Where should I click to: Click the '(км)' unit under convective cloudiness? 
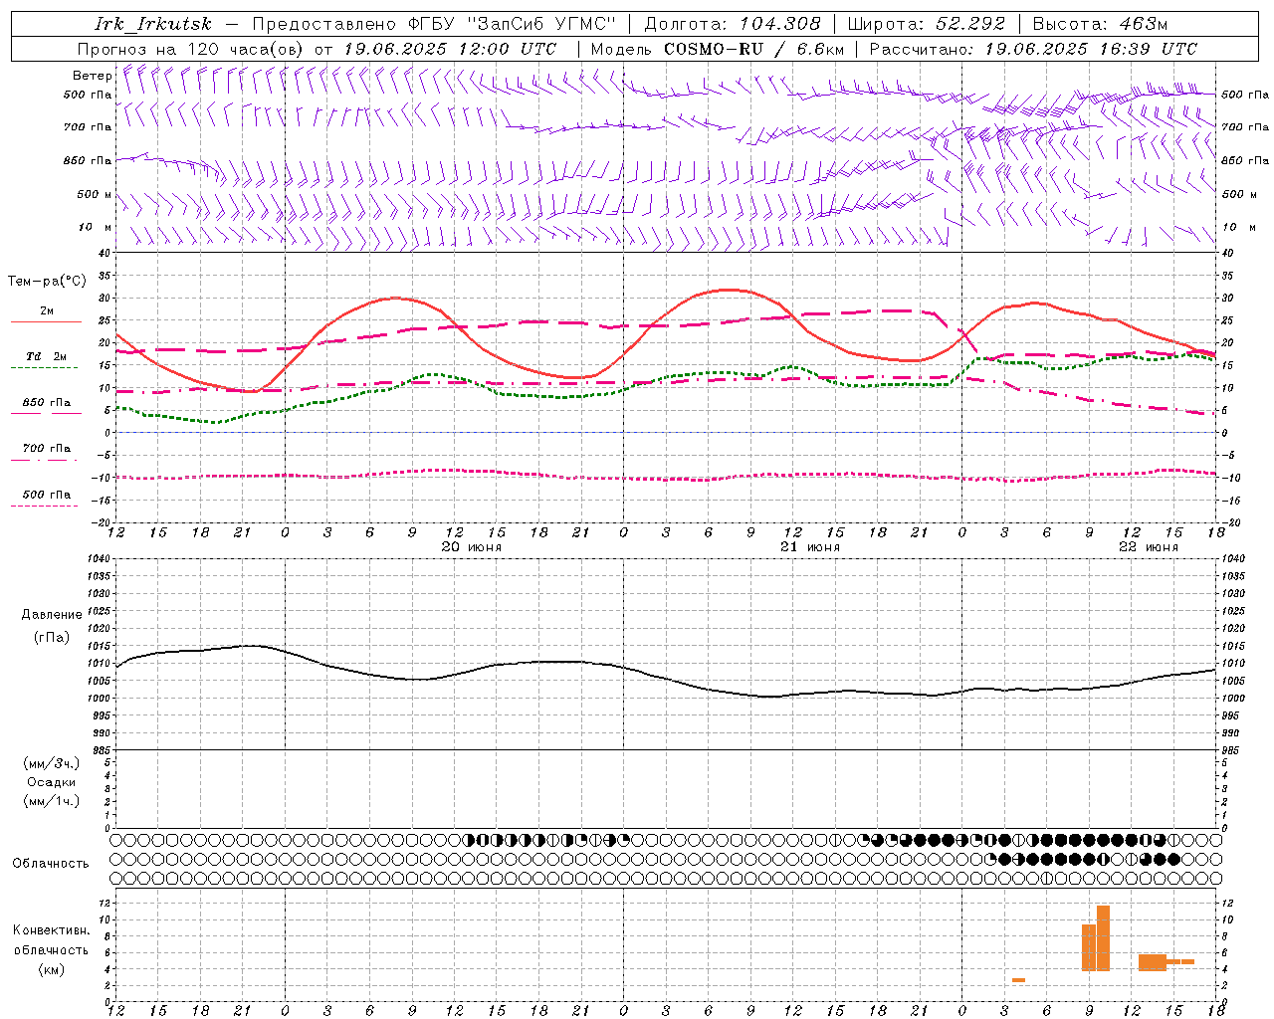(x=52, y=969)
